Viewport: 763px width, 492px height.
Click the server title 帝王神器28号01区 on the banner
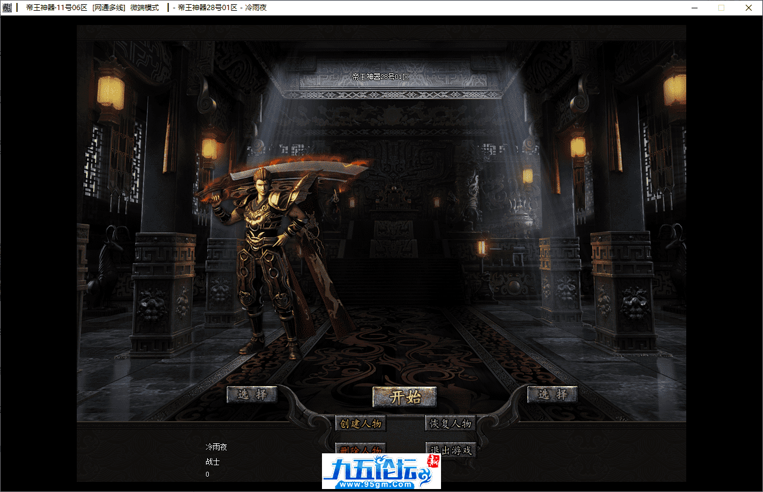coord(380,77)
